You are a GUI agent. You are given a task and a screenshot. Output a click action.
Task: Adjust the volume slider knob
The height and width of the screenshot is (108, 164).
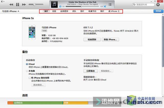34,5
